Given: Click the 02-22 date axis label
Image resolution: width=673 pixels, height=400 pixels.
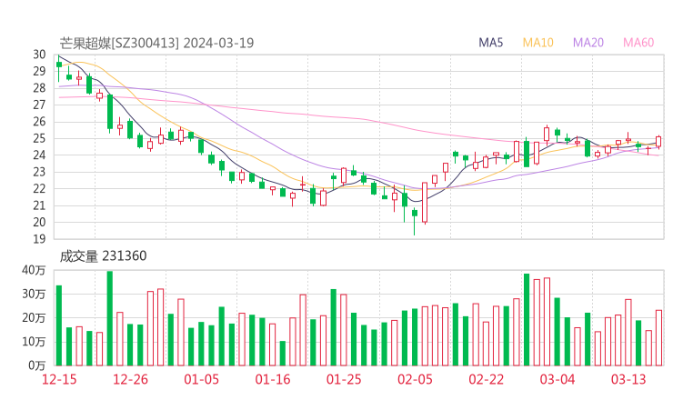Looking at the screenshot, I should point(486,379).
